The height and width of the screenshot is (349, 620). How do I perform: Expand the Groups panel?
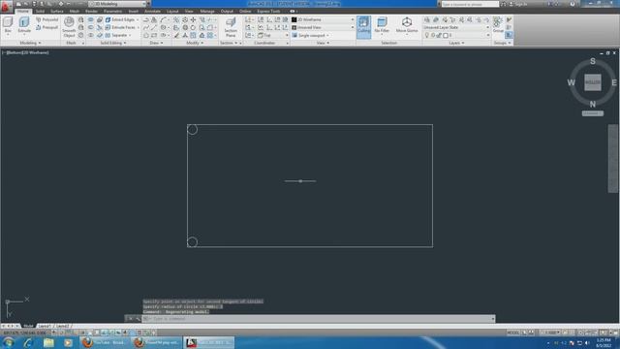(503, 43)
